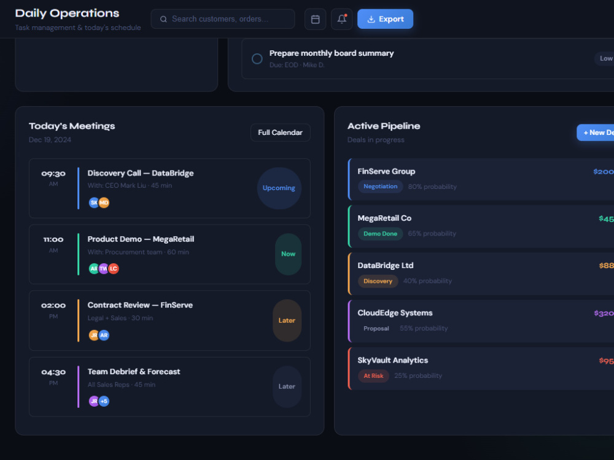Screen dimensions: 614x460
Task: Check off Prepare monthly board summary task
Action: click(257, 59)
